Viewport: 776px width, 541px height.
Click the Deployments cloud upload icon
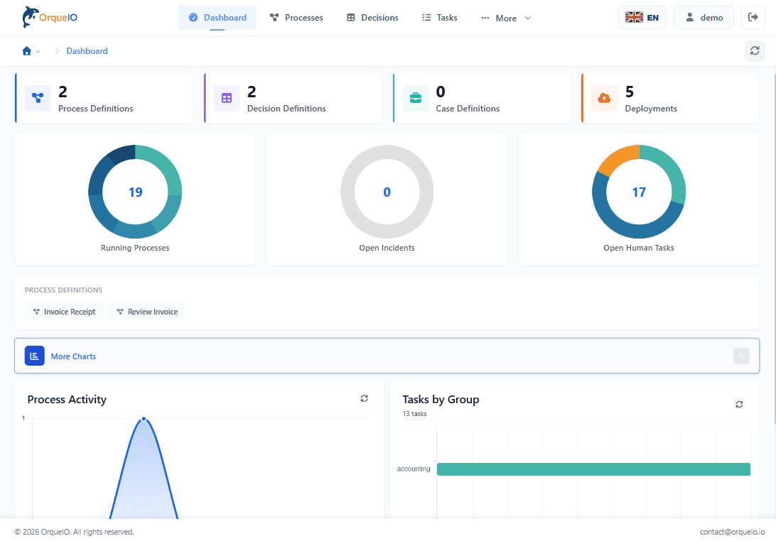604,98
